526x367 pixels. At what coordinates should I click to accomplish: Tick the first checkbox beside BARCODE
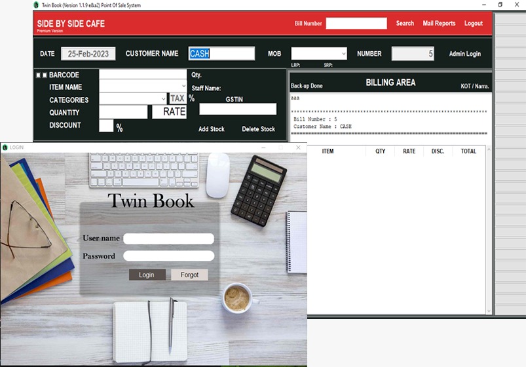coord(38,75)
